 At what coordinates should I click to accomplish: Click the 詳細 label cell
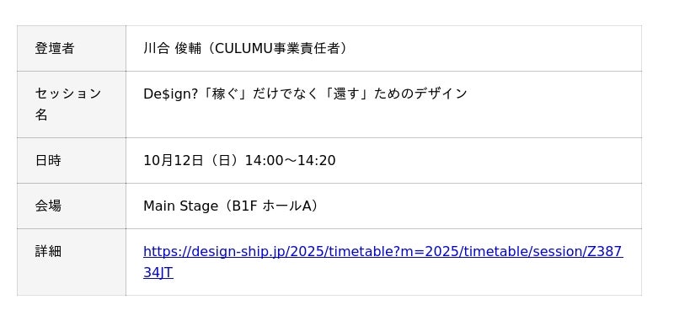(x=72, y=262)
